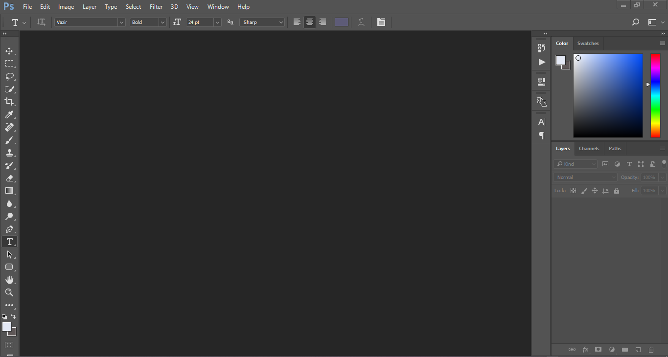Left align text

pyautogui.click(x=297, y=22)
